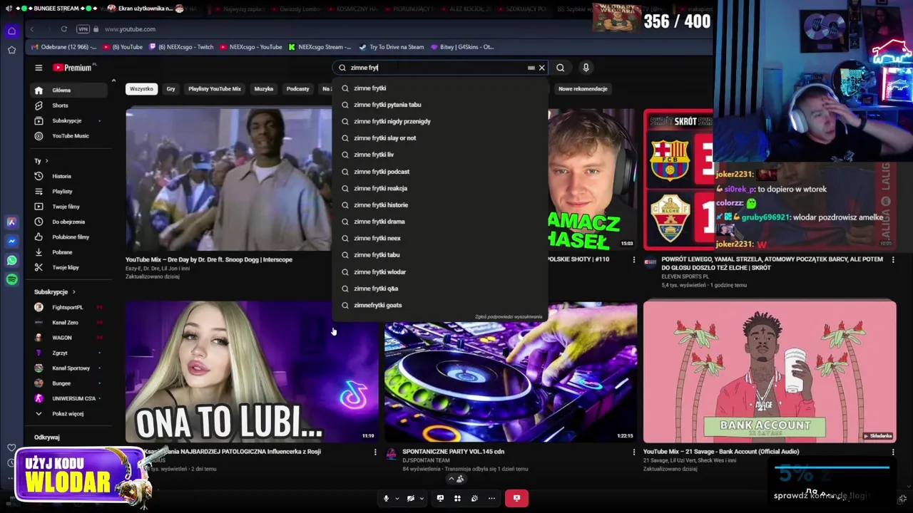Select the Nowe rekomendacje filter chip
The height and width of the screenshot is (513, 913).
(583, 89)
